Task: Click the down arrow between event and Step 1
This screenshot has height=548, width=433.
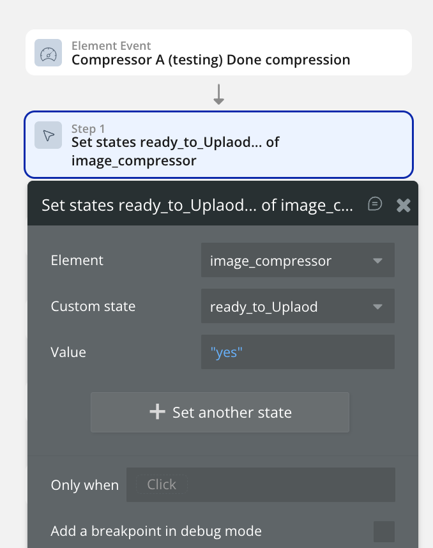Action: (x=218, y=95)
